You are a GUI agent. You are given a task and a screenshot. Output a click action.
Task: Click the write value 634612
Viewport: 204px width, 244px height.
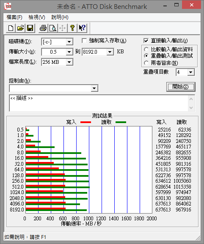[x=163, y=181]
